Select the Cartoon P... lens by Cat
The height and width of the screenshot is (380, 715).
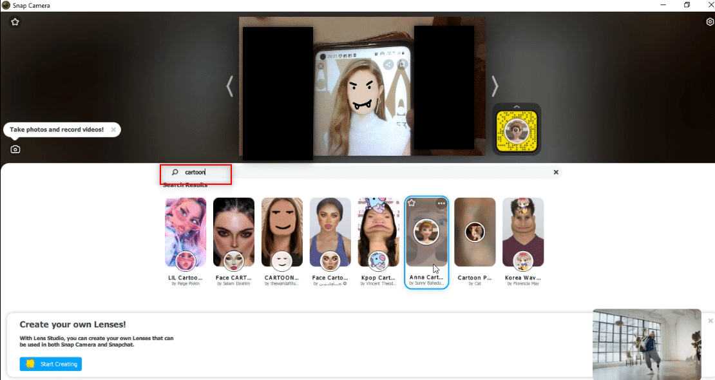(475, 233)
